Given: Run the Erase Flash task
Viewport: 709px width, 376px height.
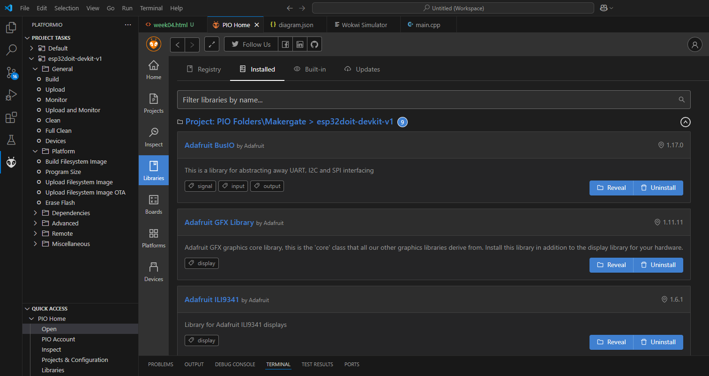Looking at the screenshot, I should 60,202.
